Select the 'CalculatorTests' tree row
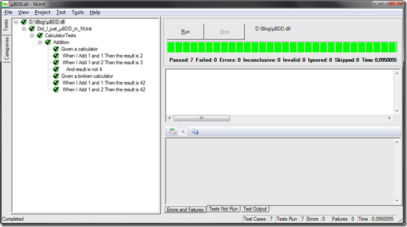Viewport: 407px width, 227px height. (x=60, y=35)
